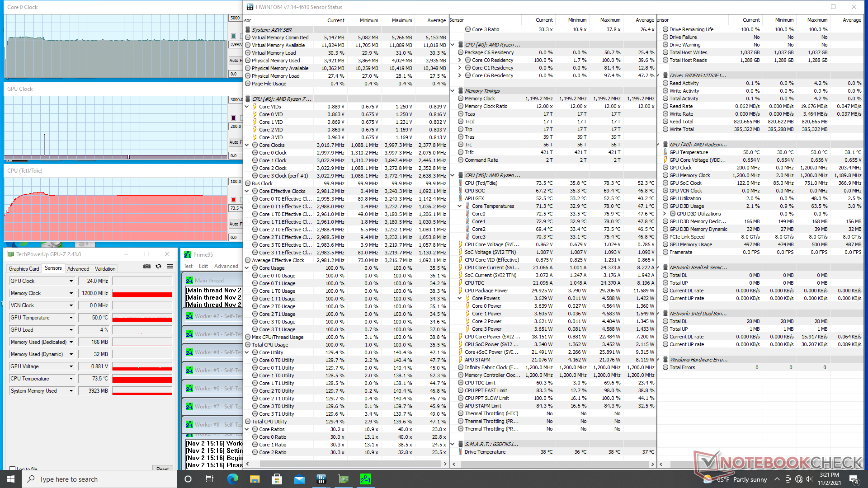Open the Prime95 Test menu
The image size is (868, 488).
pos(188,266)
